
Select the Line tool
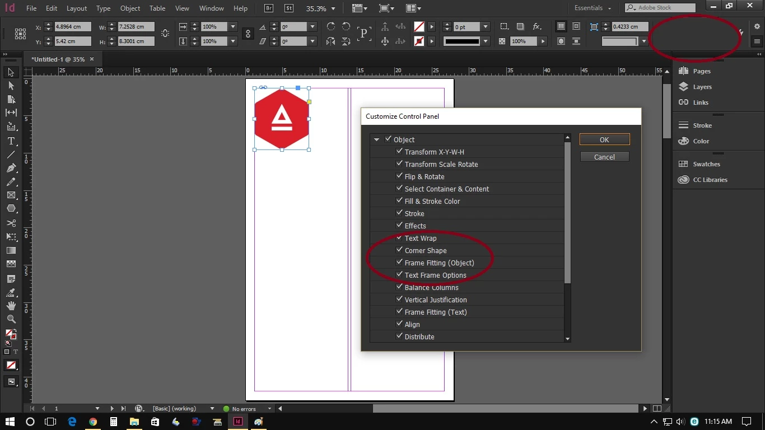[11, 155]
